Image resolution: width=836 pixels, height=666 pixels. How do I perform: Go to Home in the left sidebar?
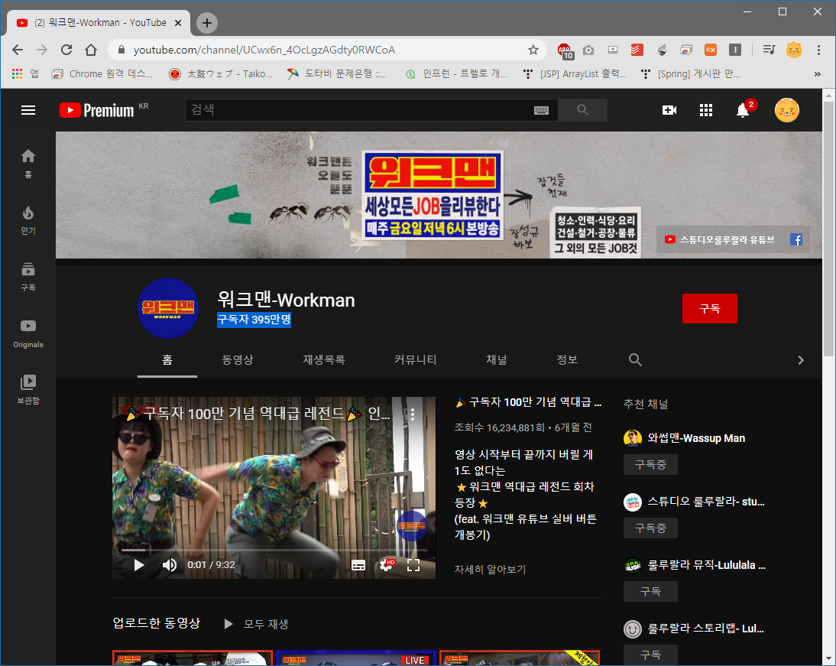(x=28, y=162)
